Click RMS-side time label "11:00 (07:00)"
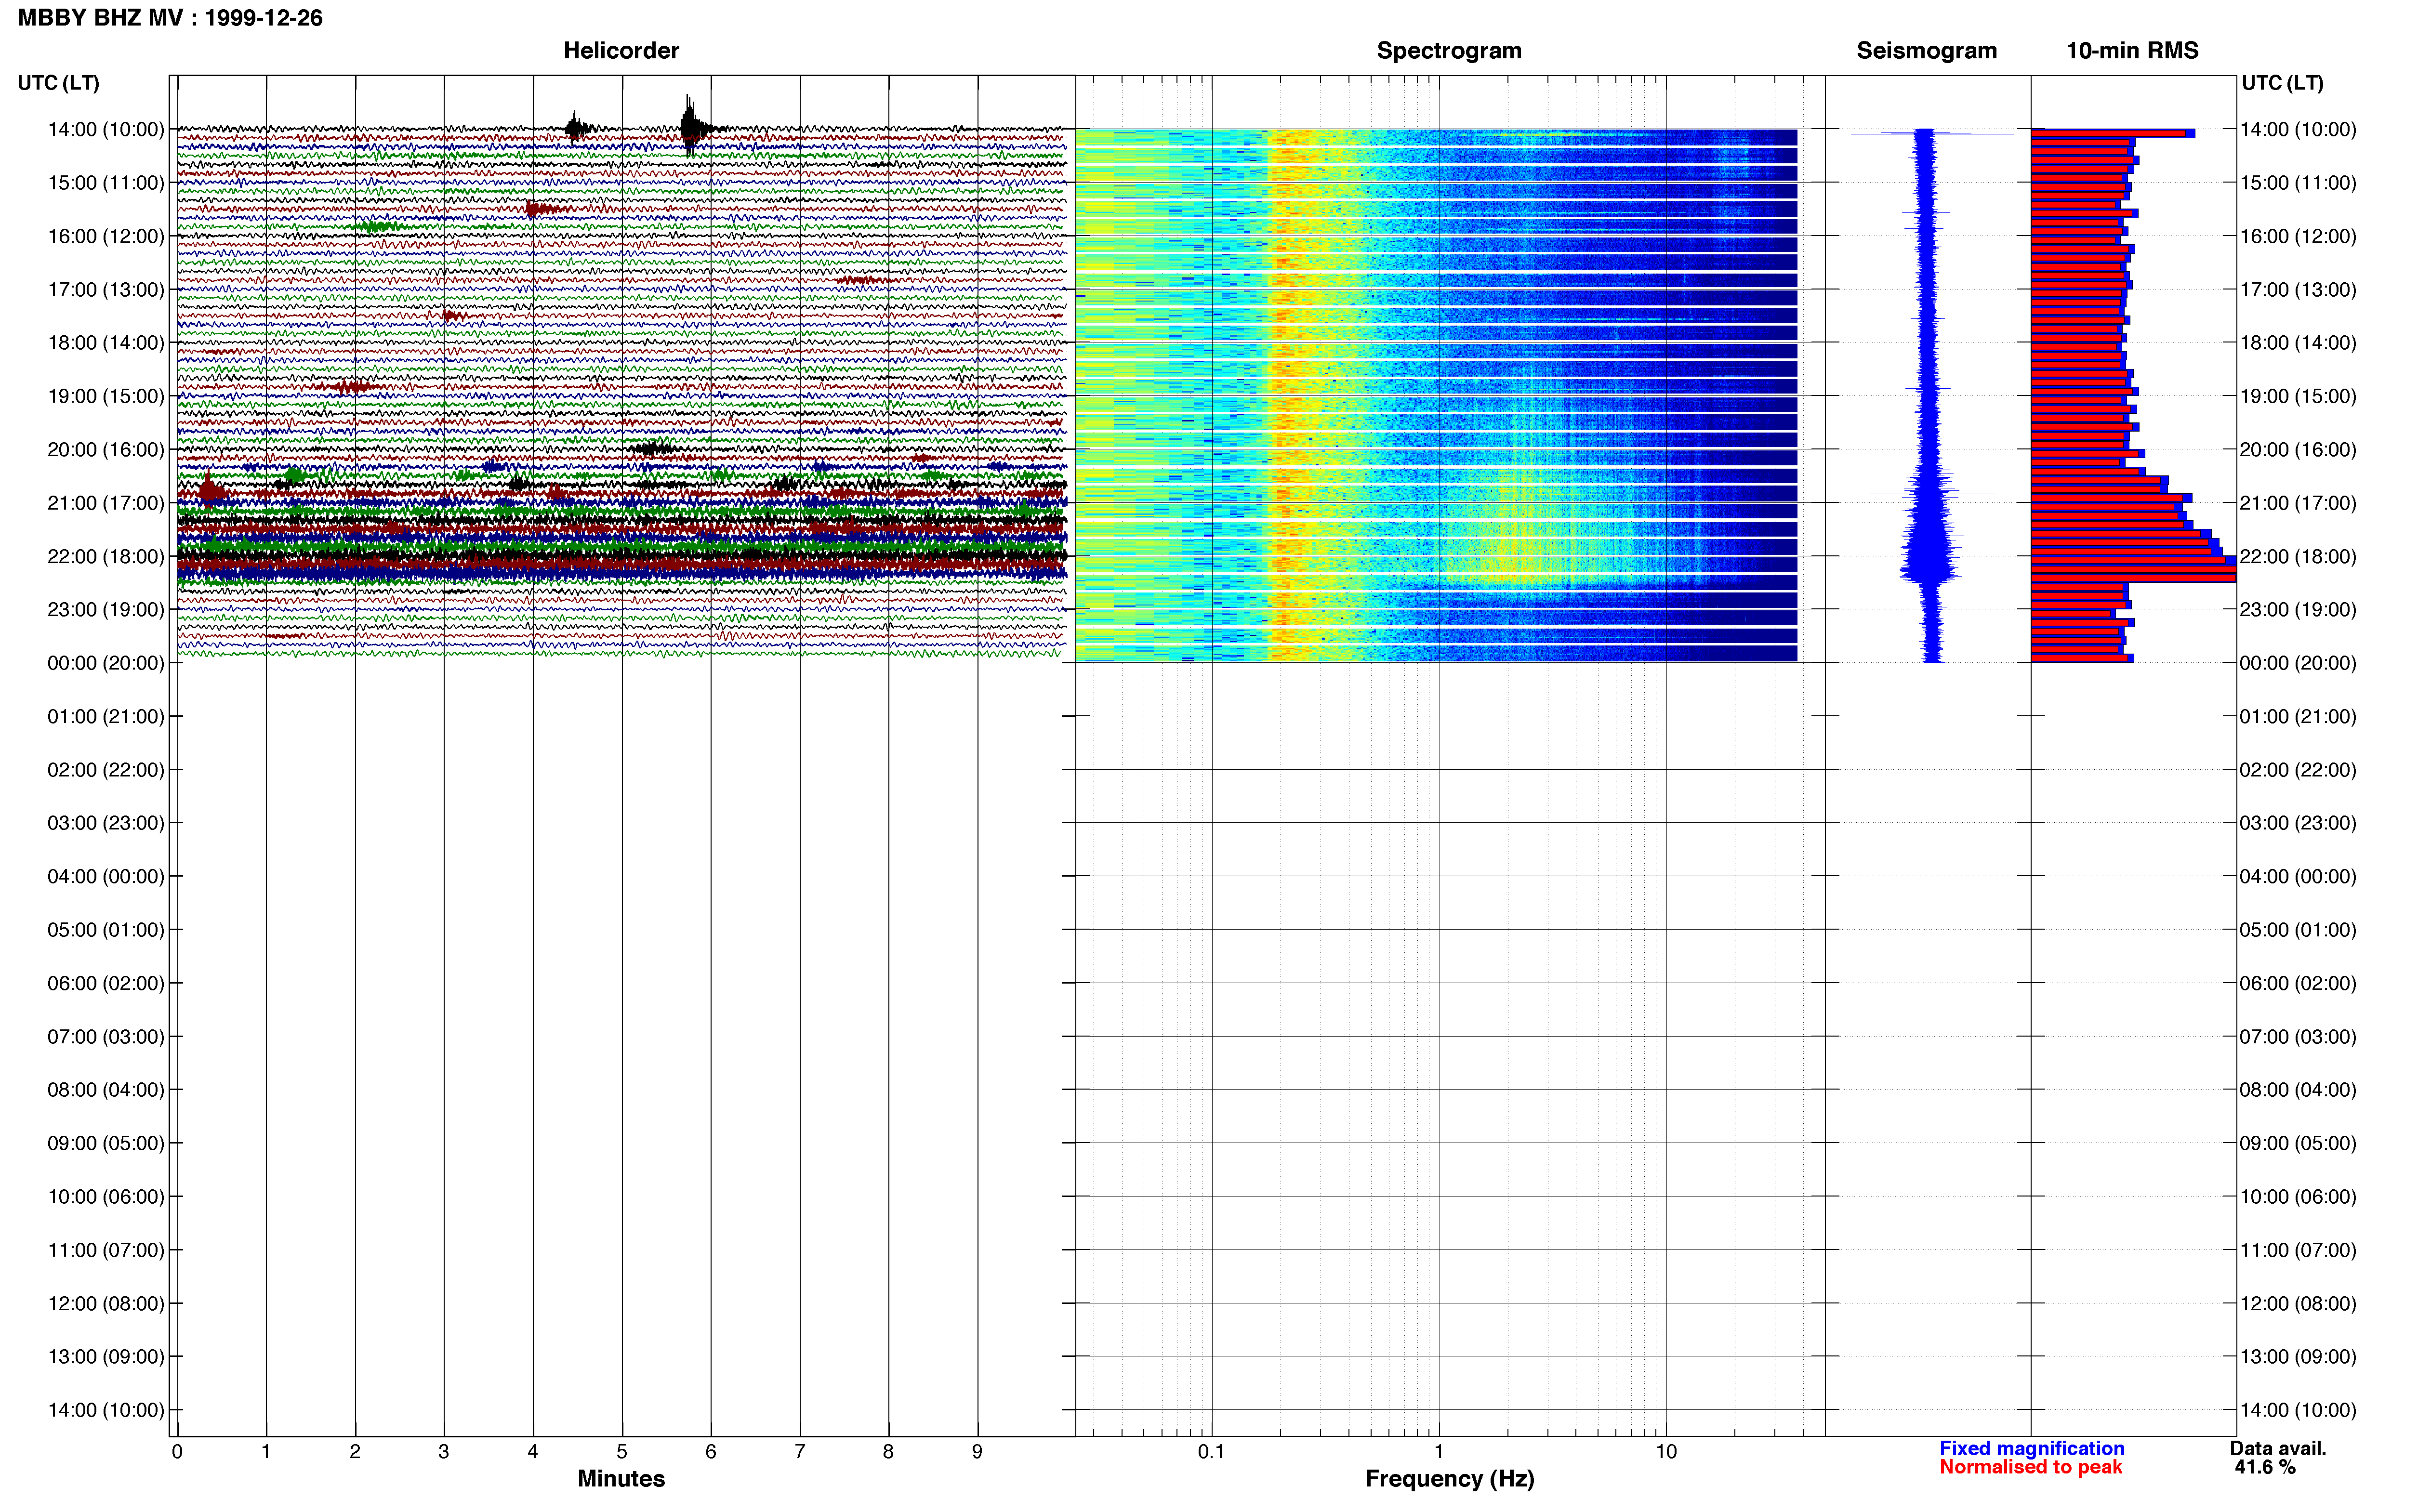This screenshot has height=1512, width=2418. (2298, 1250)
